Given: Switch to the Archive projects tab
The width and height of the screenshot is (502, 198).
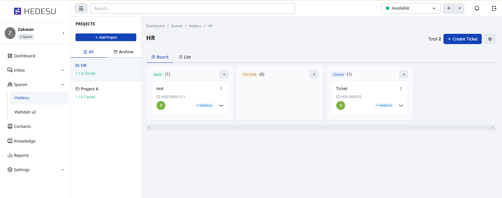Looking at the screenshot, I should pos(123,52).
